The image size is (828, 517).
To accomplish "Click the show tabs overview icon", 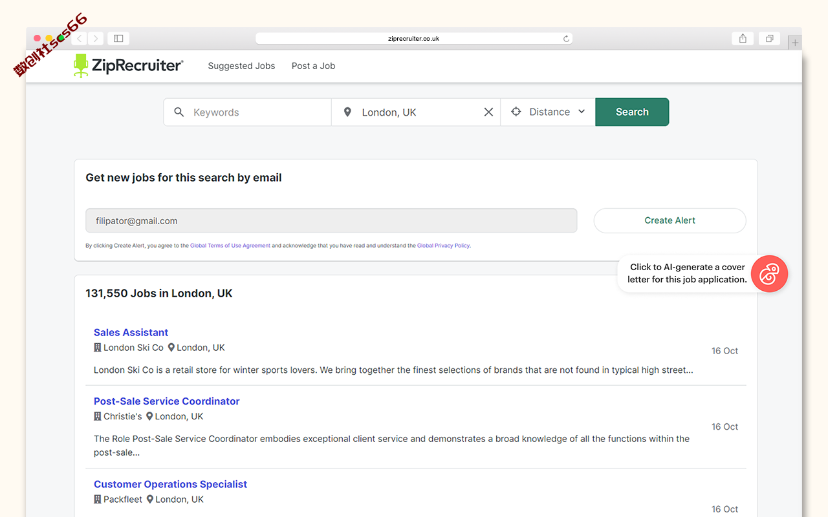I will 769,39.
